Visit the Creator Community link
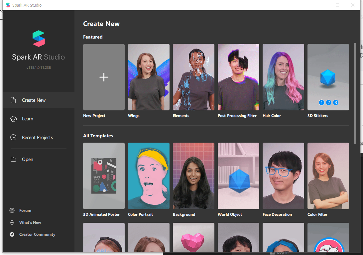 tap(37, 234)
